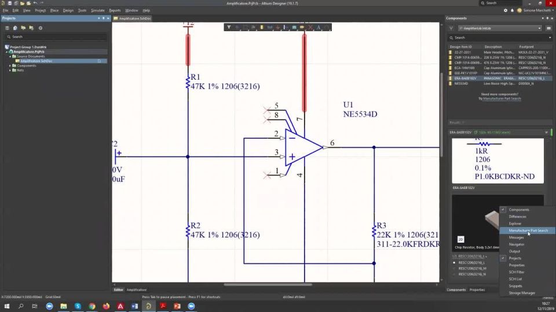Image resolution: width=556 pixels, height=312 pixels.
Task: Click the Skype icon in the taskbar
Action: pos(78,306)
